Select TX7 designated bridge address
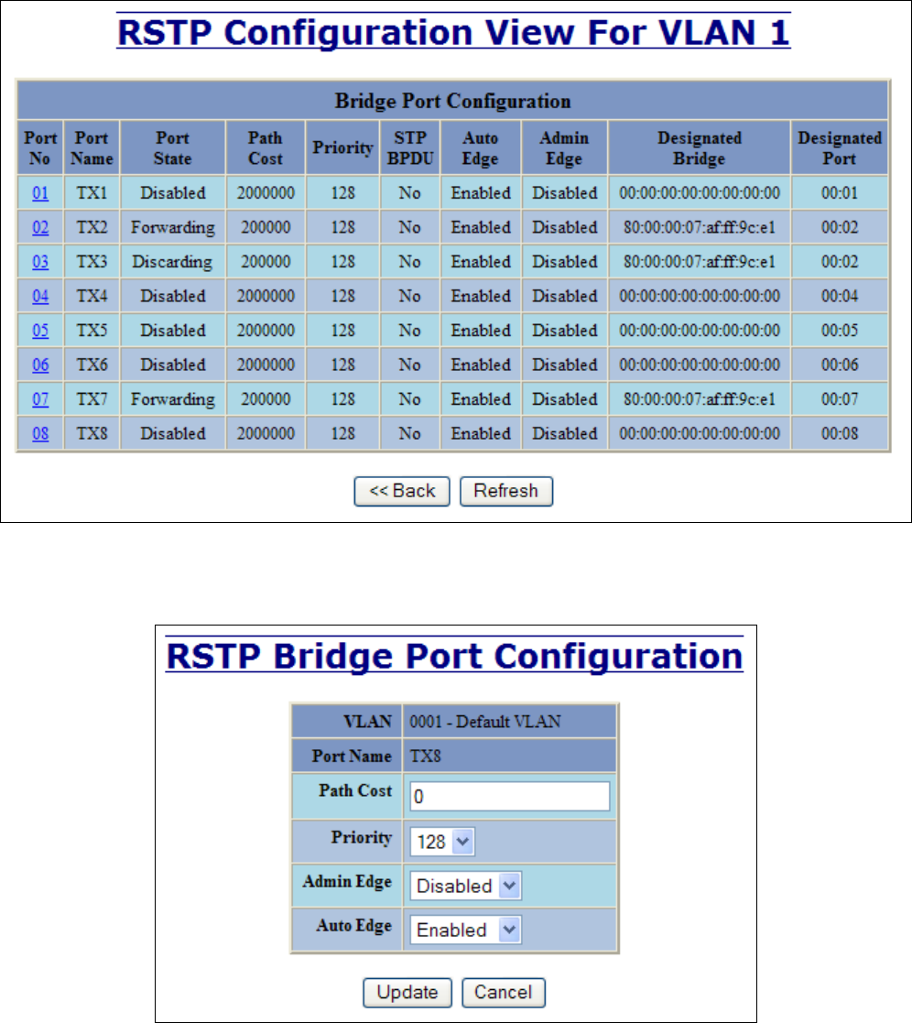 700,399
